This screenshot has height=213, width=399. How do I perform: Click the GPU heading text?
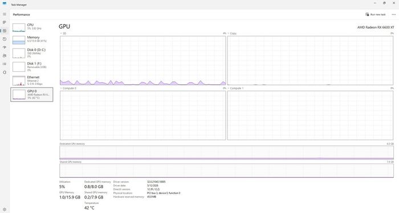pyautogui.click(x=64, y=26)
